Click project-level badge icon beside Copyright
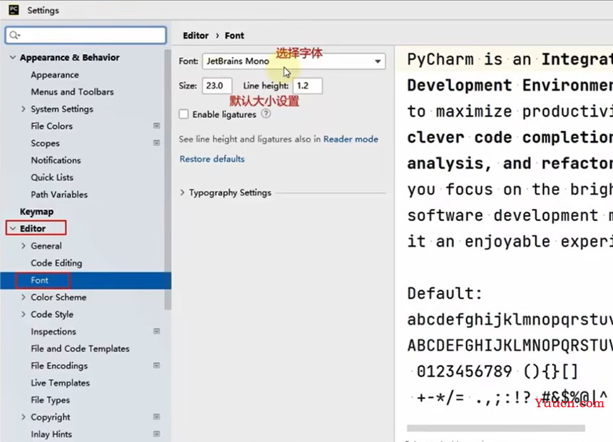The width and height of the screenshot is (613, 442). coord(156,417)
